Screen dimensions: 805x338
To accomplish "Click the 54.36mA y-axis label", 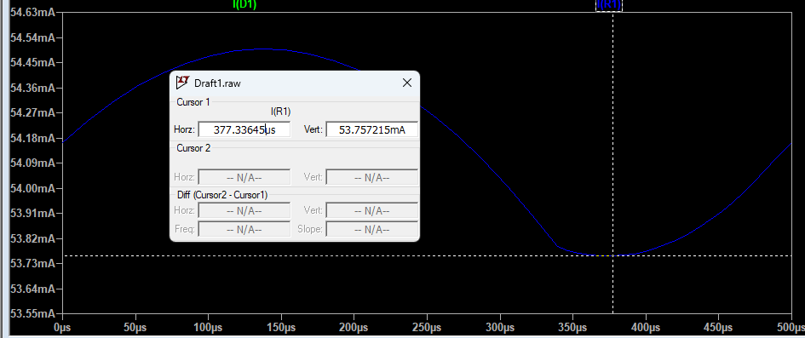I will tap(33, 89).
